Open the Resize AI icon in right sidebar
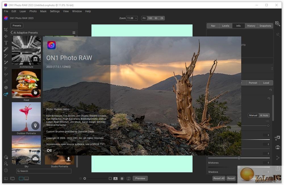 277,138
